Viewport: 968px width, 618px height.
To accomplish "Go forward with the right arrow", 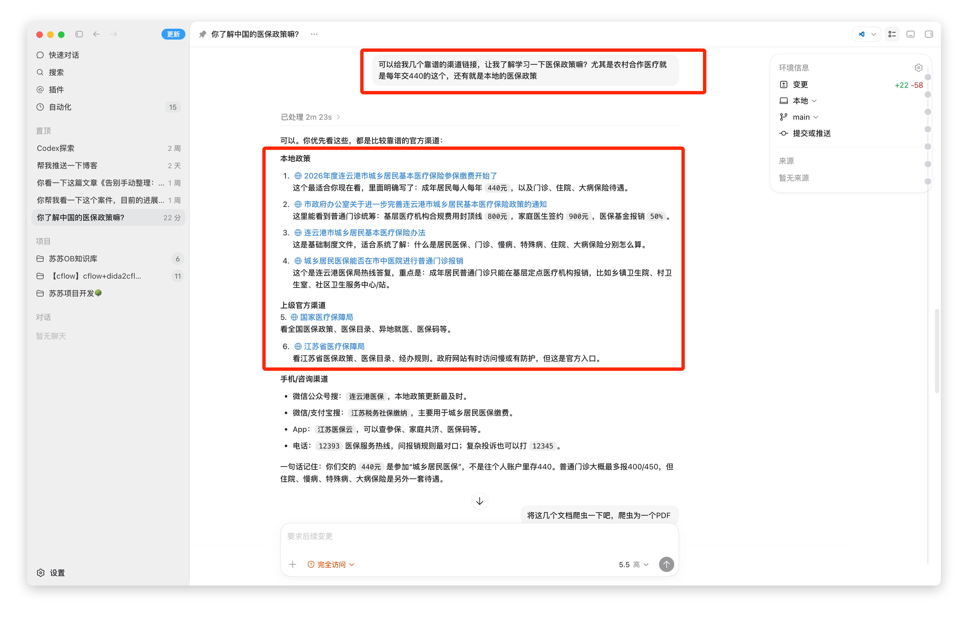I will point(114,34).
